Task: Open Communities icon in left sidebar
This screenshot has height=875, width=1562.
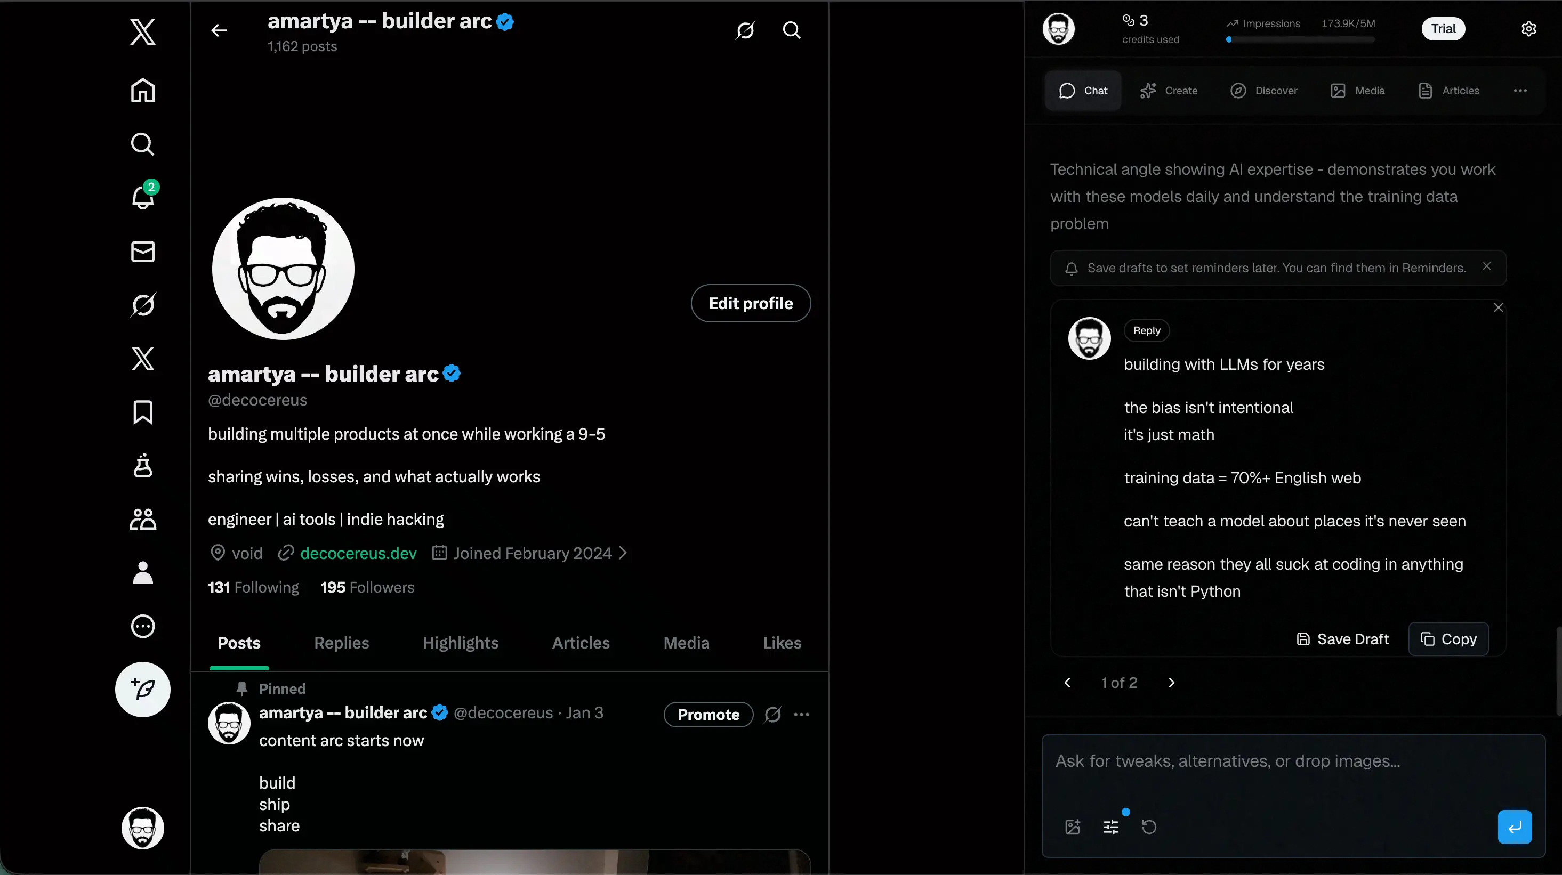Action: click(143, 520)
